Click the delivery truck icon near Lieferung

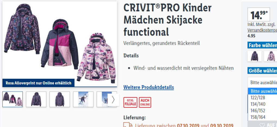[128, 125]
